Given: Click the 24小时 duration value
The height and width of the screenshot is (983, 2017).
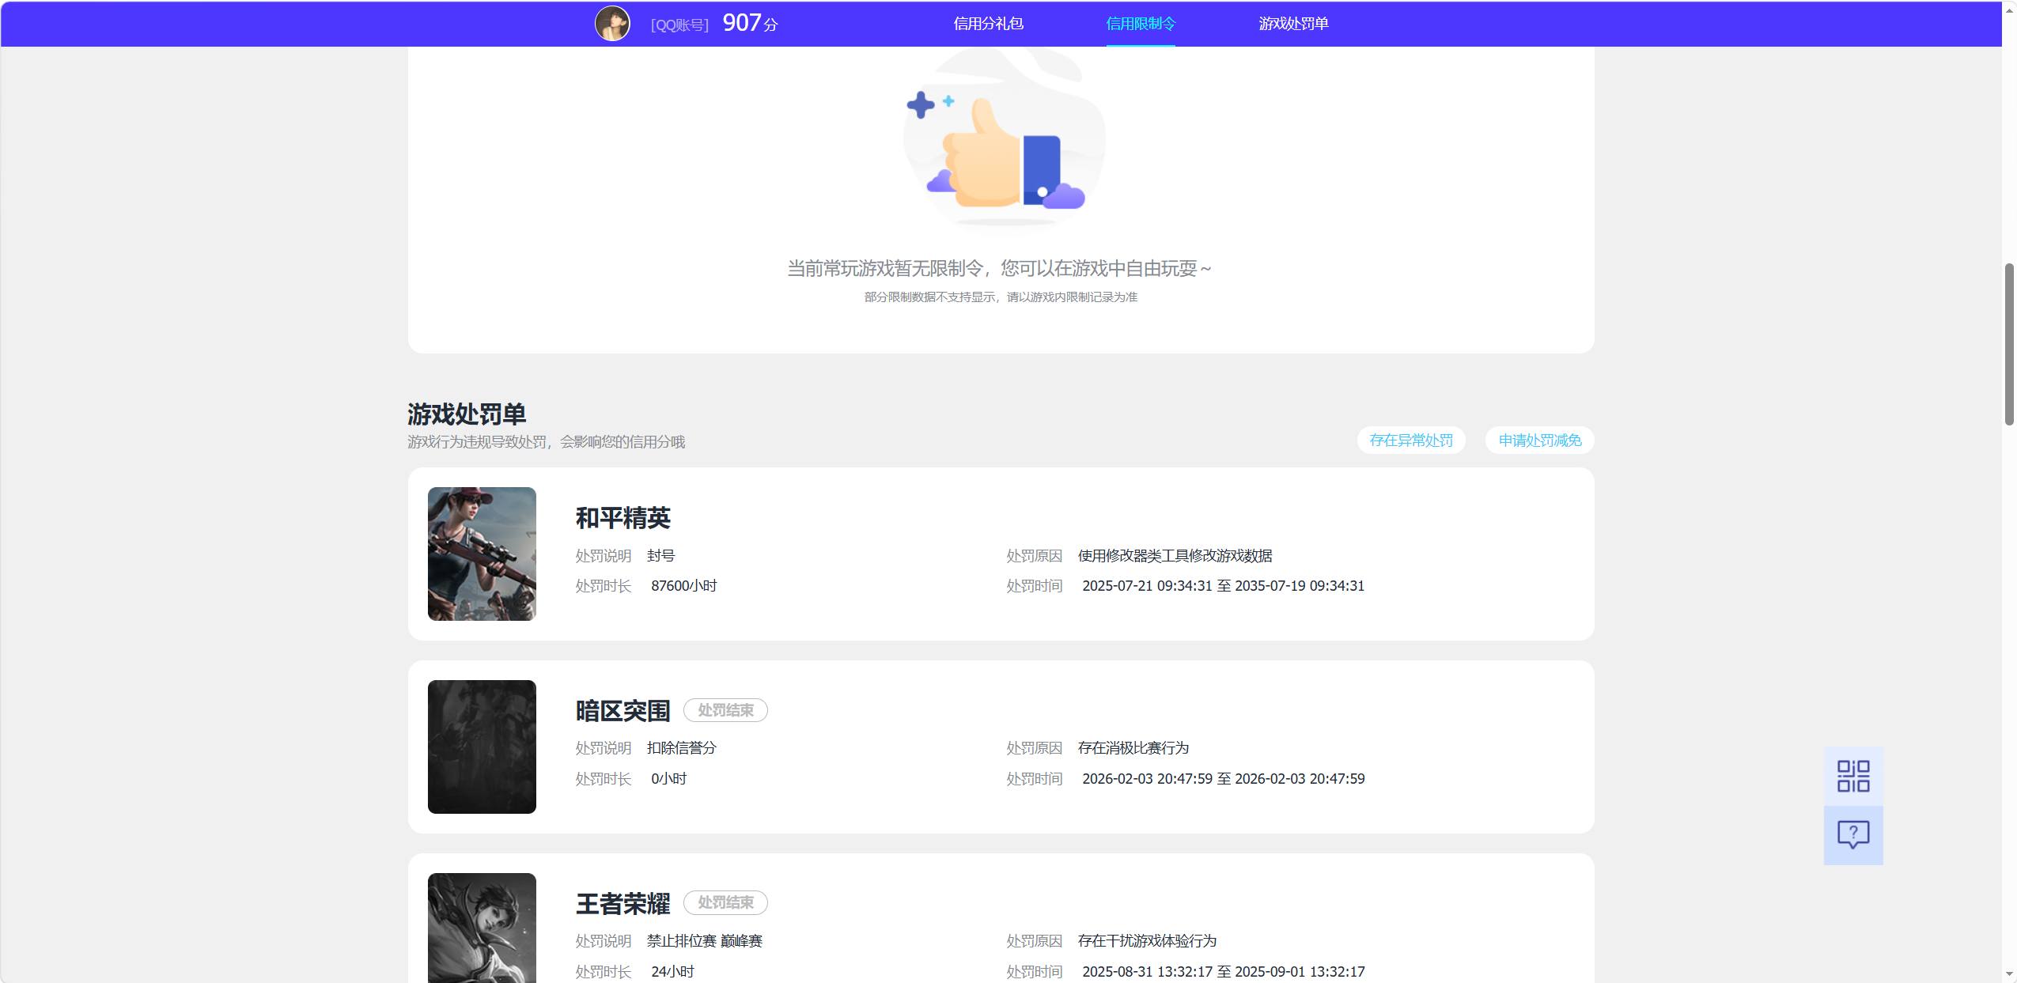Looking at the screenshot, I should pos(672,972).
